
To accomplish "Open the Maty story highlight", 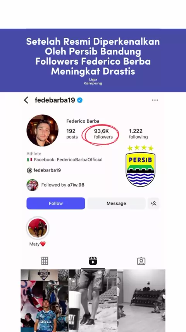I will 38,228.
